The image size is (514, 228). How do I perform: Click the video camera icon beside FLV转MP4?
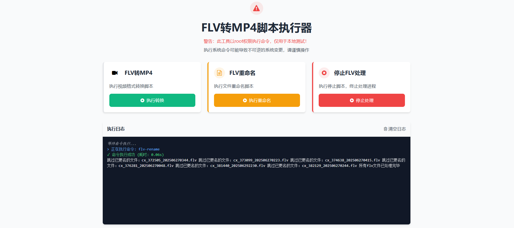click(115, 73)
